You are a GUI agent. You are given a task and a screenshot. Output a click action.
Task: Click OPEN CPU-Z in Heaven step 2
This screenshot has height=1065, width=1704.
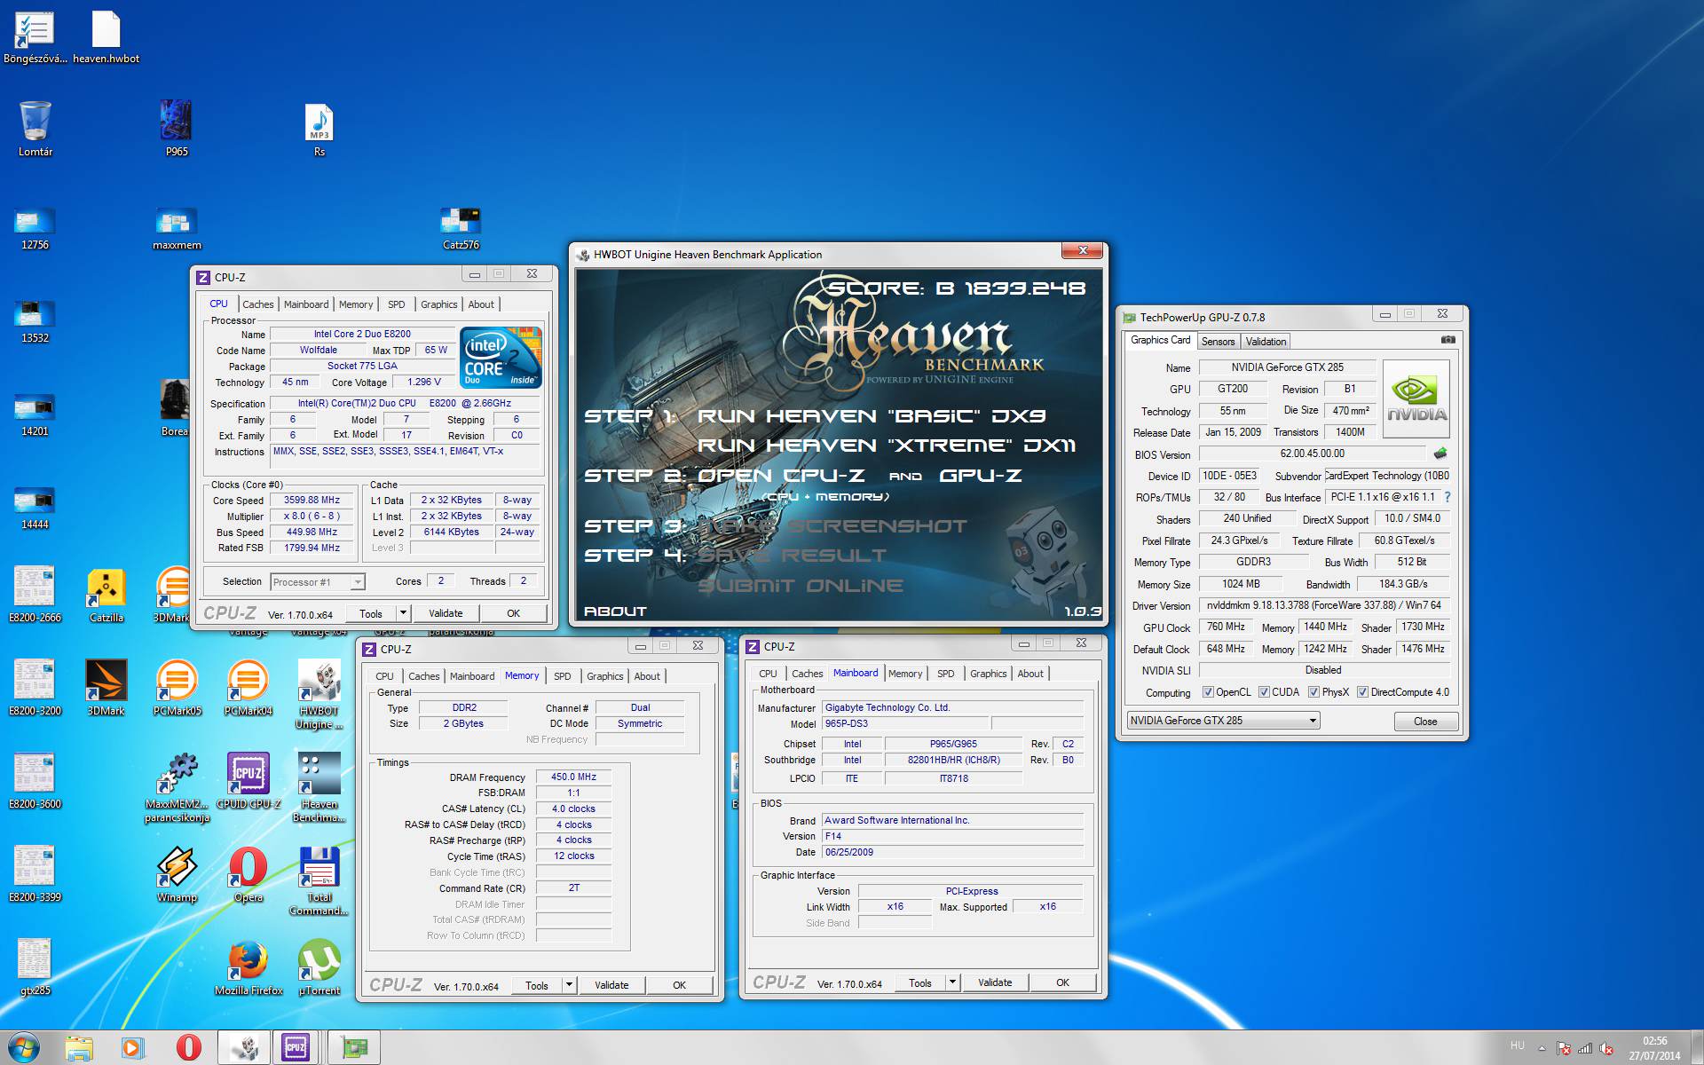tap(781, 476)
